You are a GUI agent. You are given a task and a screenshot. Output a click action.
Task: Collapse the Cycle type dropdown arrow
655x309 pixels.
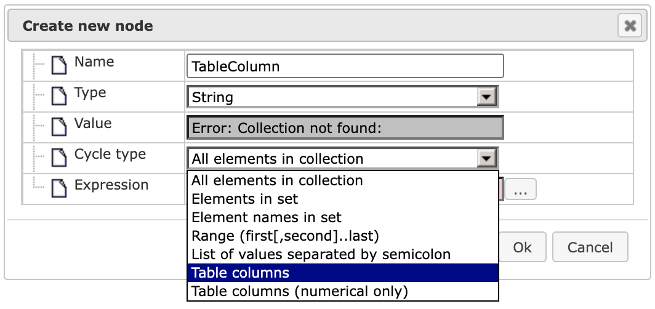pos(486,159)
